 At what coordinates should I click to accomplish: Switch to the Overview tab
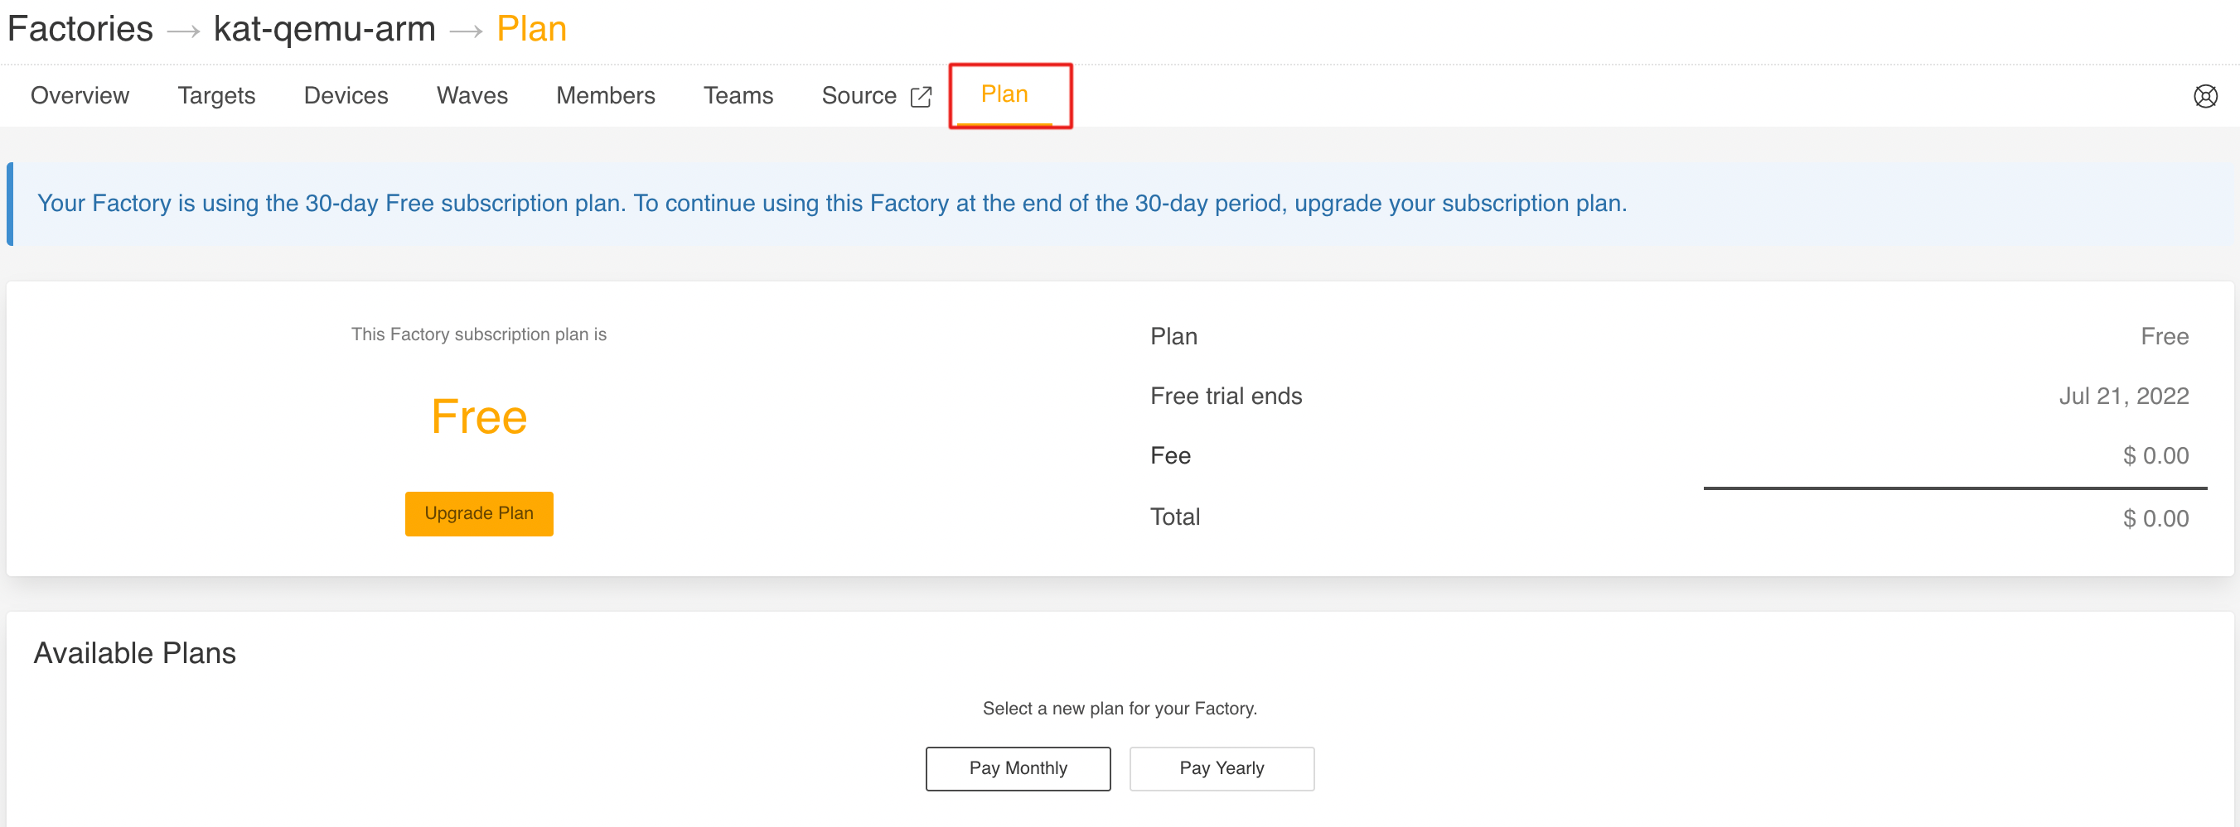(x=79, y=95)
